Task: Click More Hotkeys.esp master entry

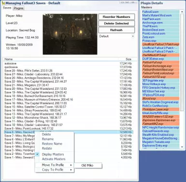Action: [x=160, y=84]
